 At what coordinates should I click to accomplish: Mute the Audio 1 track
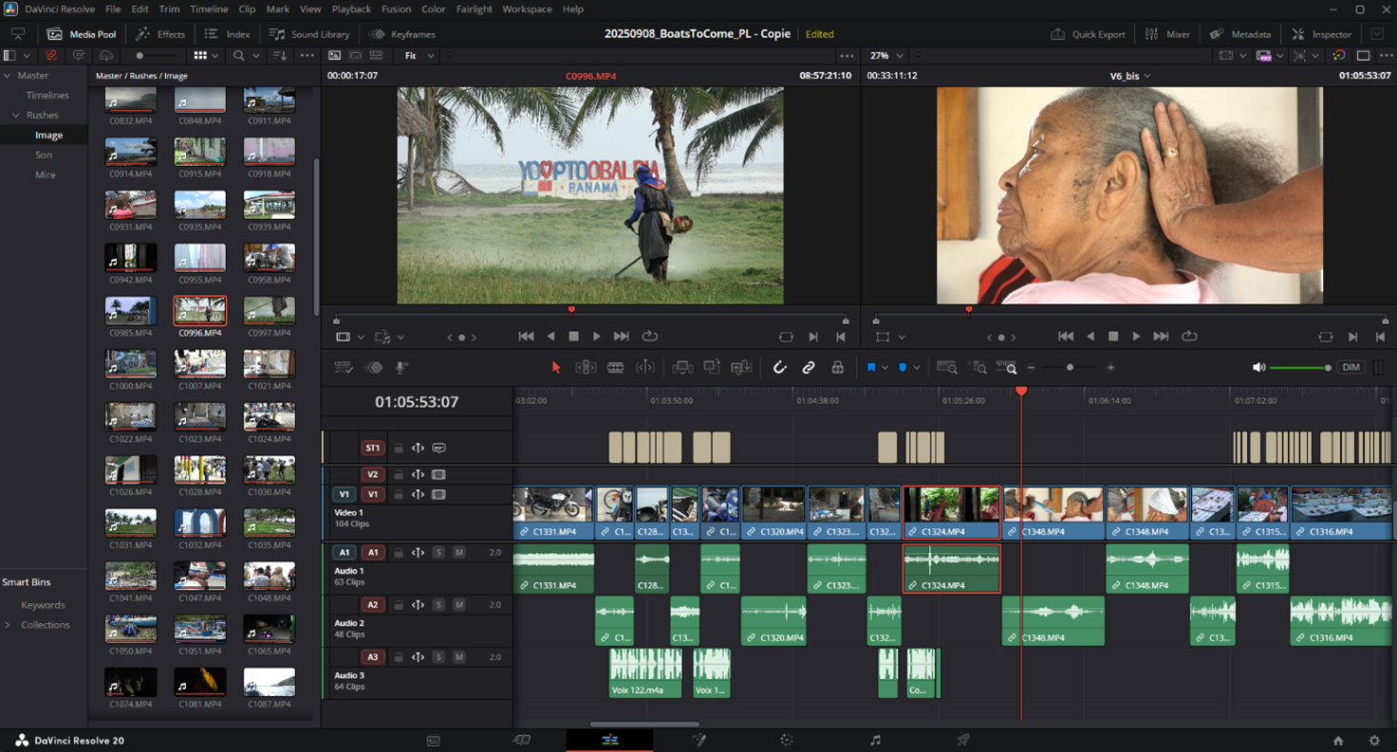tap(459, 552)
